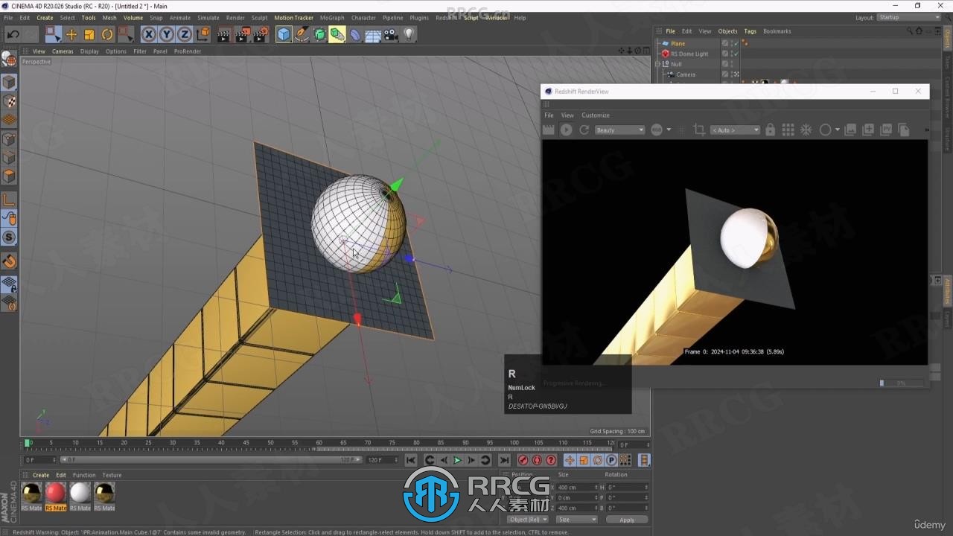
Task: Open the Object (Rel) dropdown
Action: click(x=528, y=520)
